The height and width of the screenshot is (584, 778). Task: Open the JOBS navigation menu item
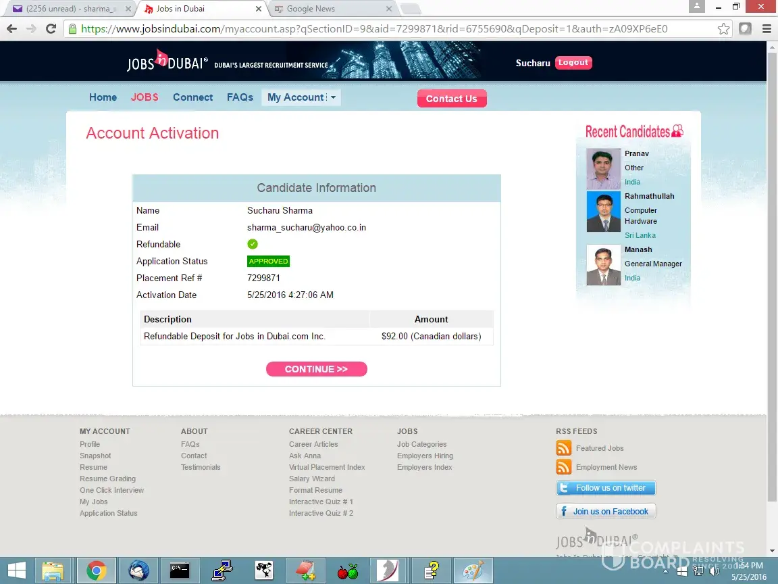[145, 97]
